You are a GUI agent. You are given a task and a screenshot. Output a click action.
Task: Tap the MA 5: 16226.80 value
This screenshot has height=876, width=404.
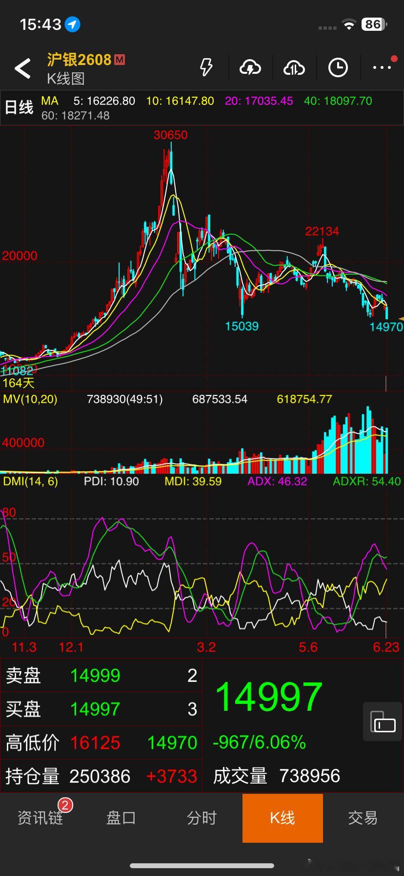tap(104, 101)
